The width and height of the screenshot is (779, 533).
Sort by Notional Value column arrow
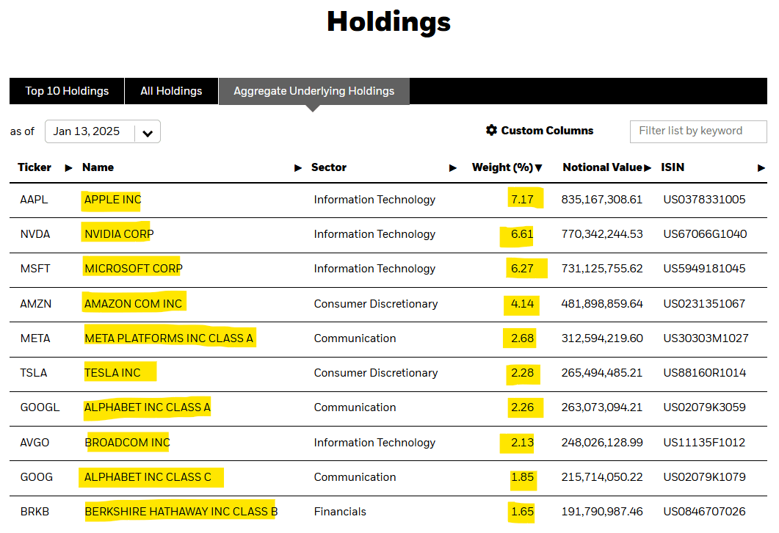[x=648, y=168]
